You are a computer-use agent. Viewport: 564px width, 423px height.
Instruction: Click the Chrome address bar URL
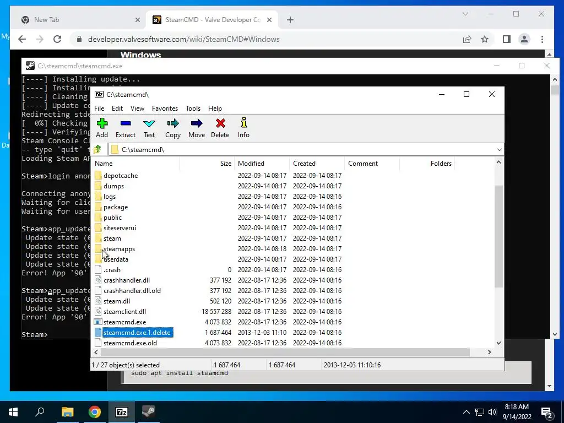184,39
